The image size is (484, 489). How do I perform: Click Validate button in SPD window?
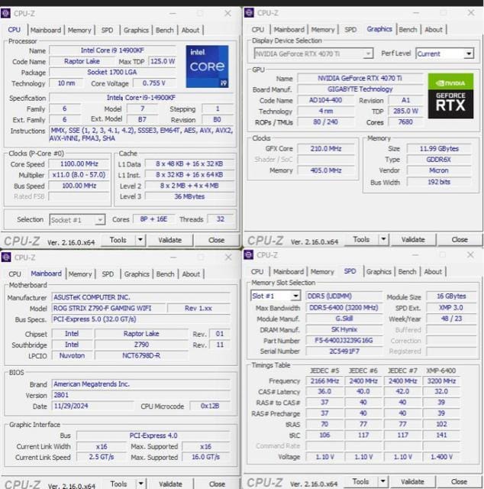(x=412, y=481)
